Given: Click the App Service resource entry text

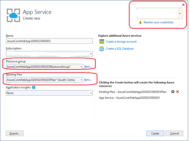Looking at the screenshot, I should [x=129, y=98].
